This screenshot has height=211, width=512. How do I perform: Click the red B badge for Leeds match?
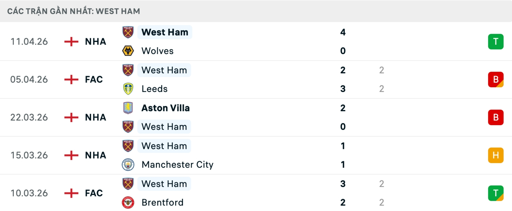495,79
